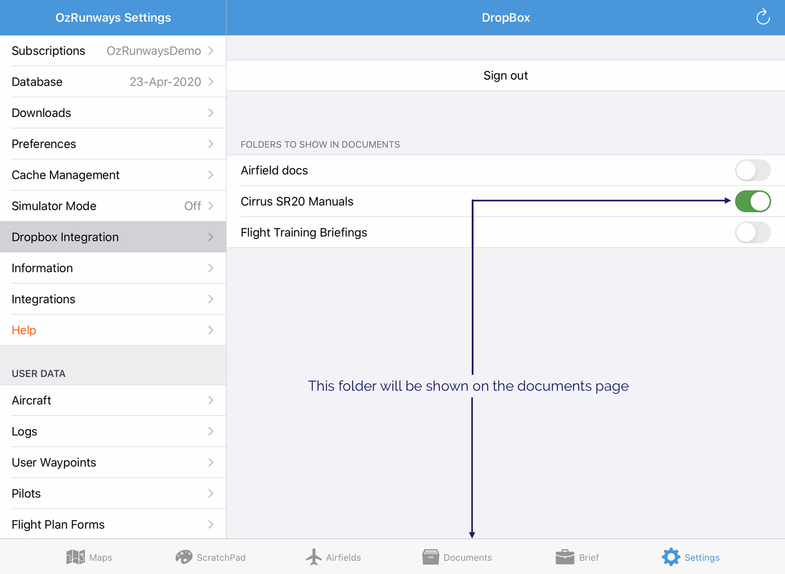Click the Settings gear icon
The image size is (785, 574).
[x=671, y=557]
